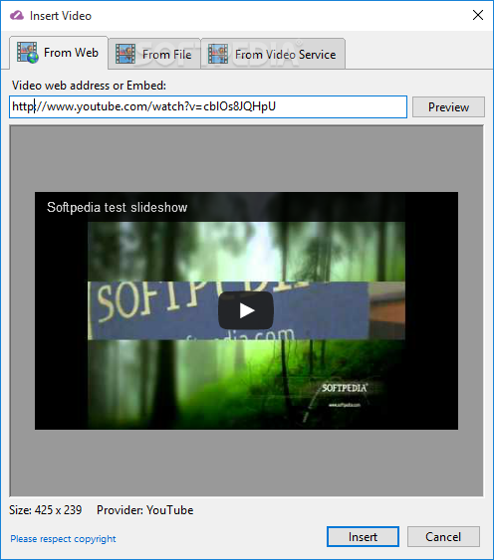Viewport: 494px width, 560px height.
Task: Open the From Video Service tab
Action: 273,54
